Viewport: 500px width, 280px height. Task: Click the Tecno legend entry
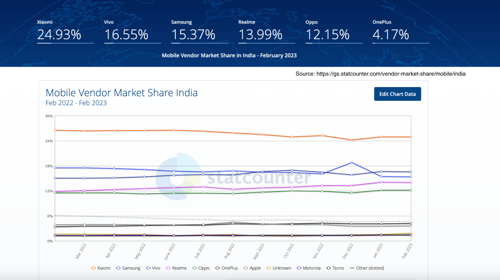335,268
